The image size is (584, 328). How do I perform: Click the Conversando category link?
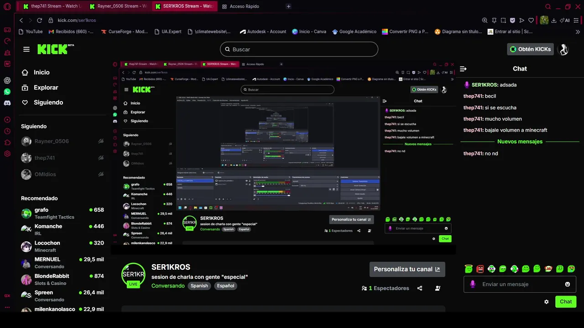[x=168, y=286]
